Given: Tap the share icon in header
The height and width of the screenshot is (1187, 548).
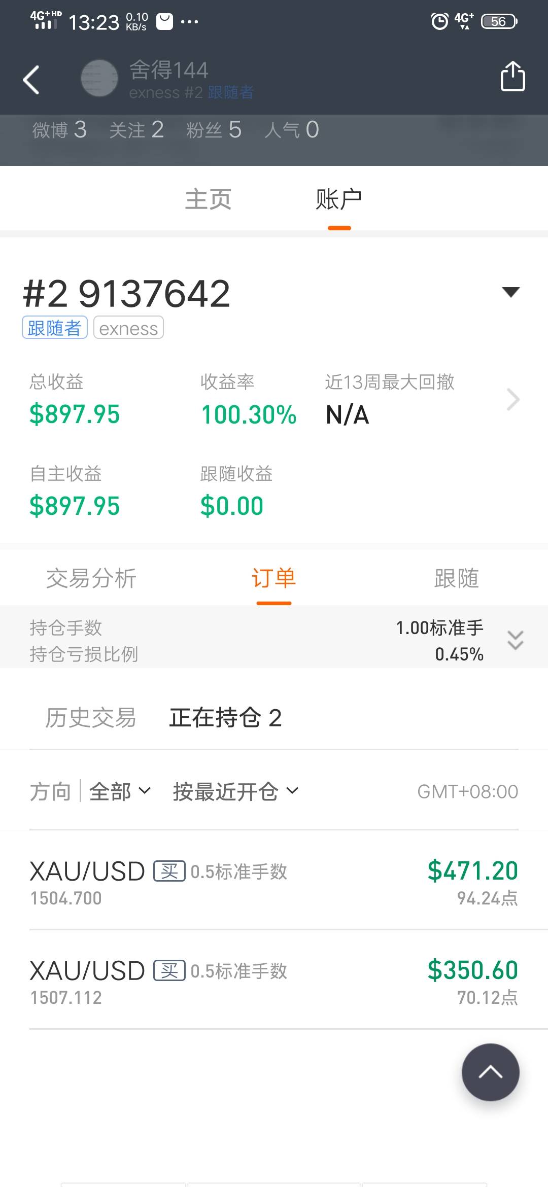Looking at the screenshot, I should click(512, 77).
